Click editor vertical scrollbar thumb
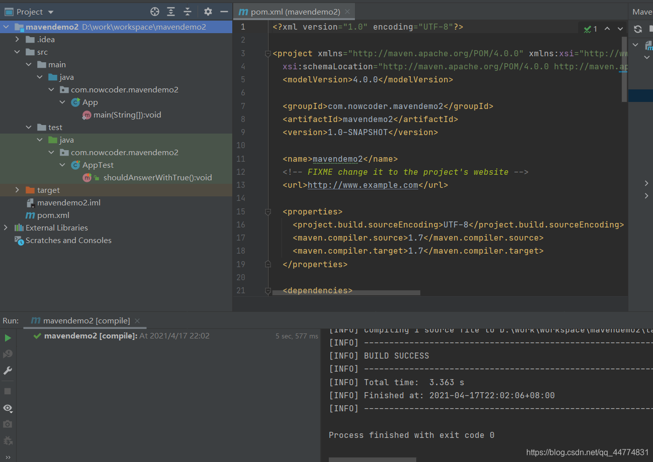Screen dimensions: 653x462 click(x=624, y=69)
